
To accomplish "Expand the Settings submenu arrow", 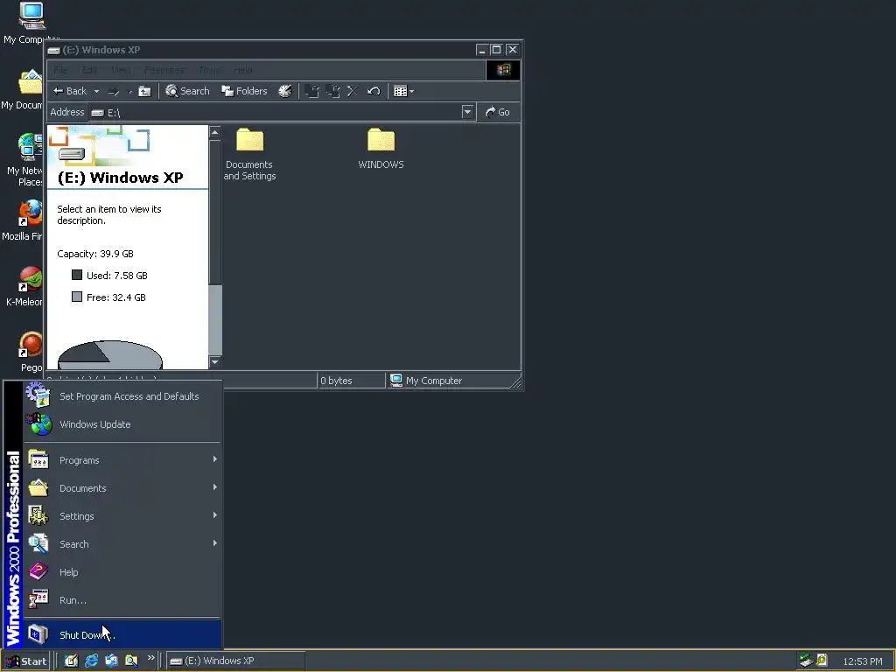I will 215,514.
